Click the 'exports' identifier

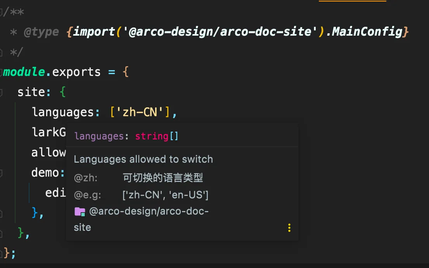point(76,72)
